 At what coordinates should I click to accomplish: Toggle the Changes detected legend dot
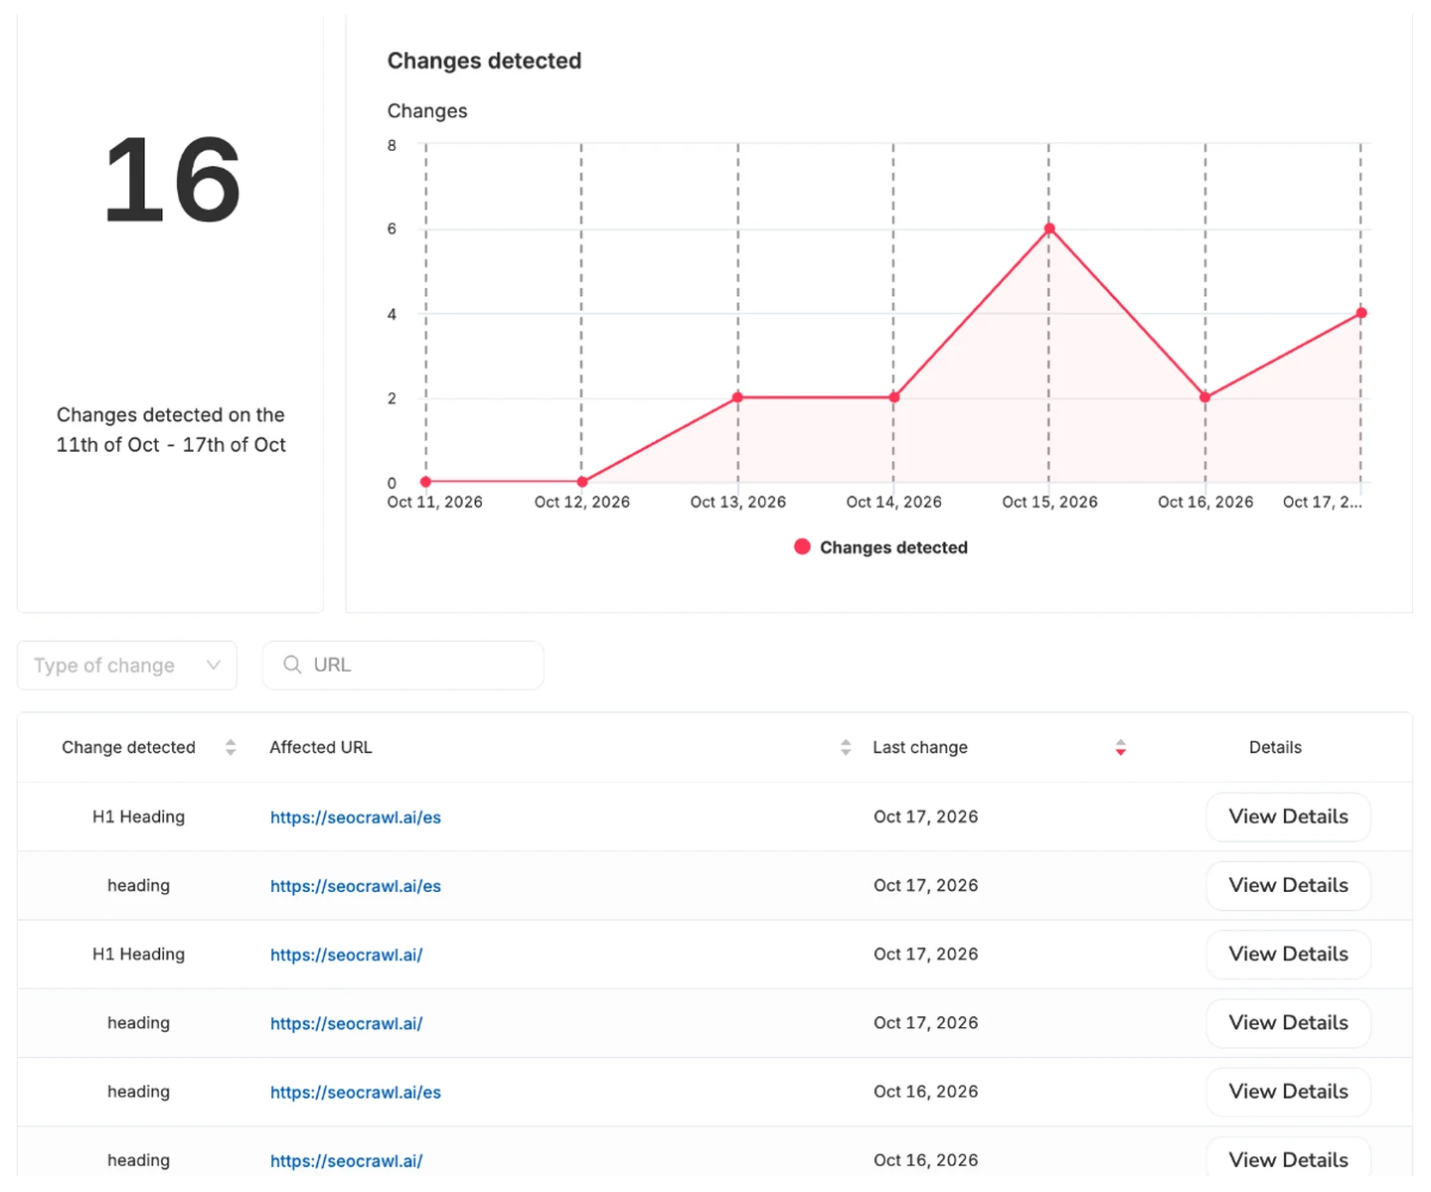tap(802, 546)
